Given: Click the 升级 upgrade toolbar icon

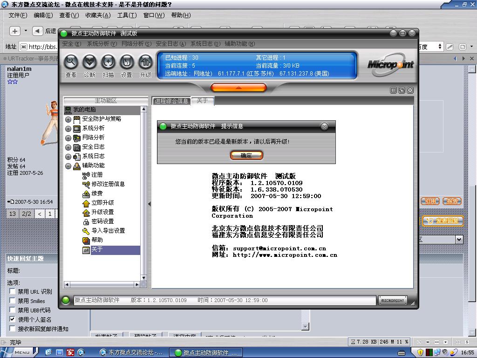Looking at the screenshot, I should pos(145,62).
